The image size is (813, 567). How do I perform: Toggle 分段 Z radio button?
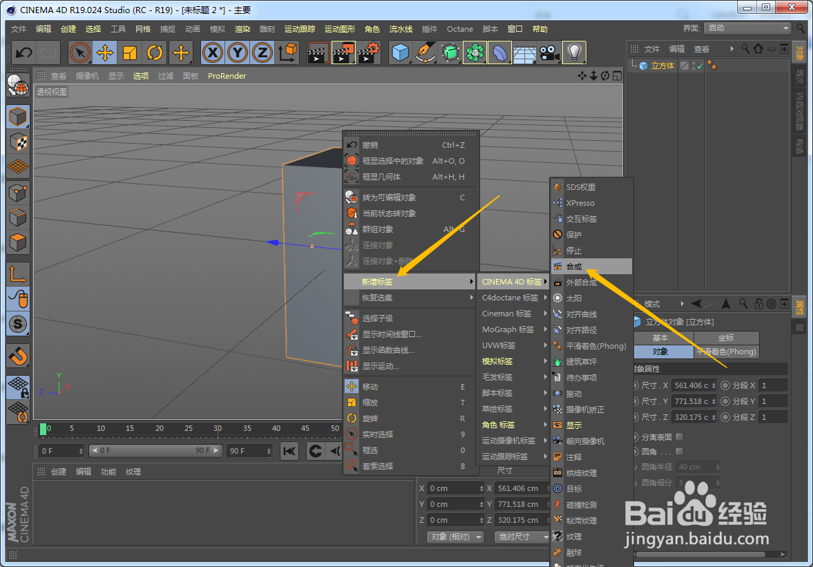click(x=725, y=417)
